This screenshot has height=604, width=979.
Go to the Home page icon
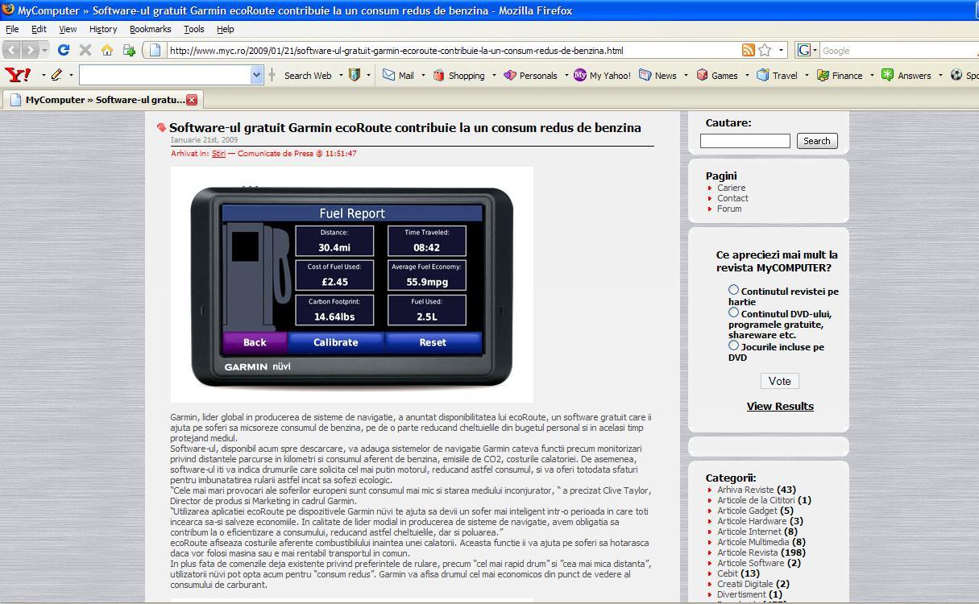pyautogui.click(x=106, y=50)
